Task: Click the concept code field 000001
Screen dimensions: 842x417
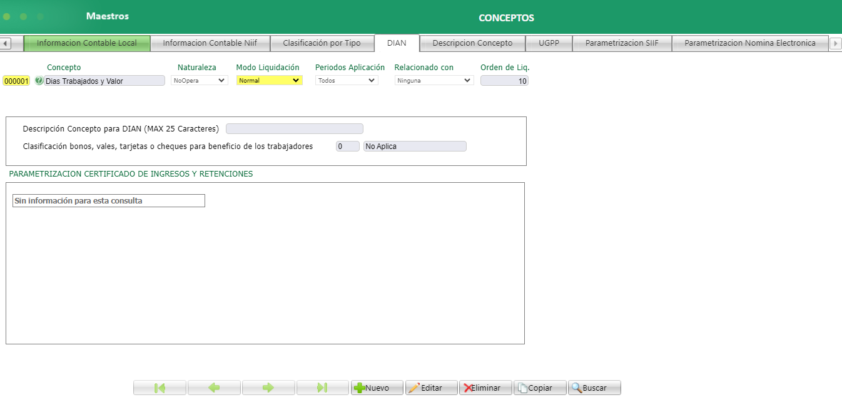Action: (16, 81)
